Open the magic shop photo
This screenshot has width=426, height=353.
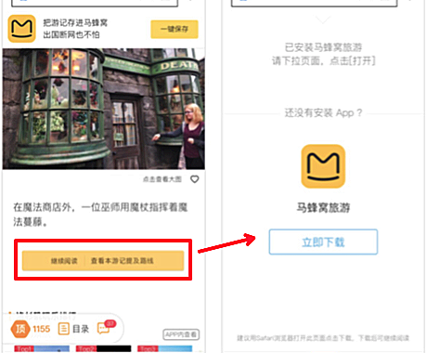[x=104, y=109]
